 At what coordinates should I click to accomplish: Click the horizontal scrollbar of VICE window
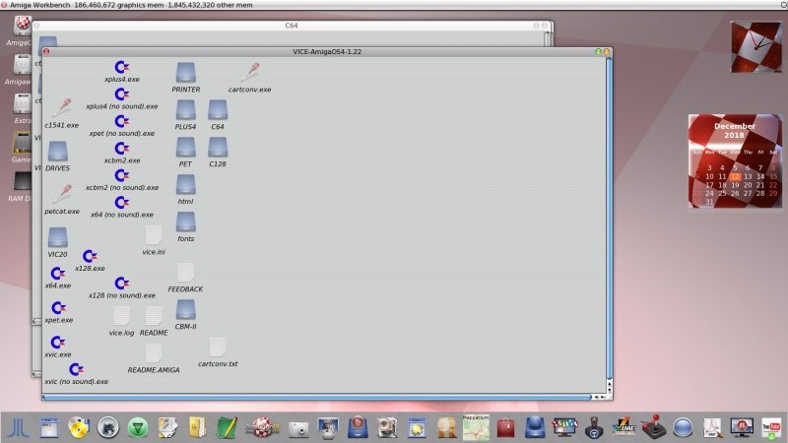click(316, 398)
